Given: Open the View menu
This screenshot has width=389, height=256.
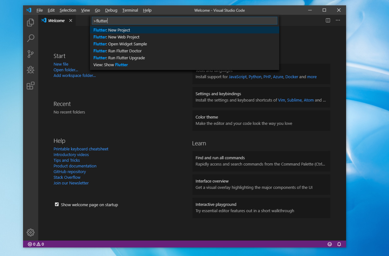Looking at the screenshot, I should pos(85,10).
